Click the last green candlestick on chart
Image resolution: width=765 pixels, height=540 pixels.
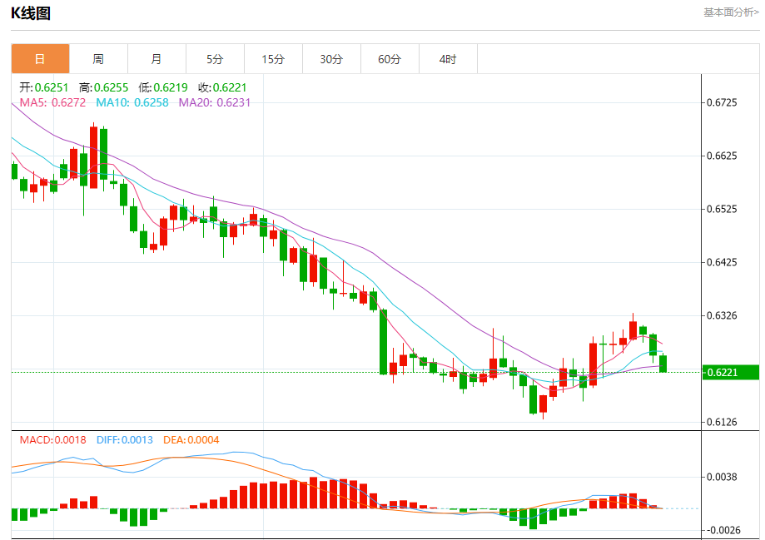(x=663, y=364)
